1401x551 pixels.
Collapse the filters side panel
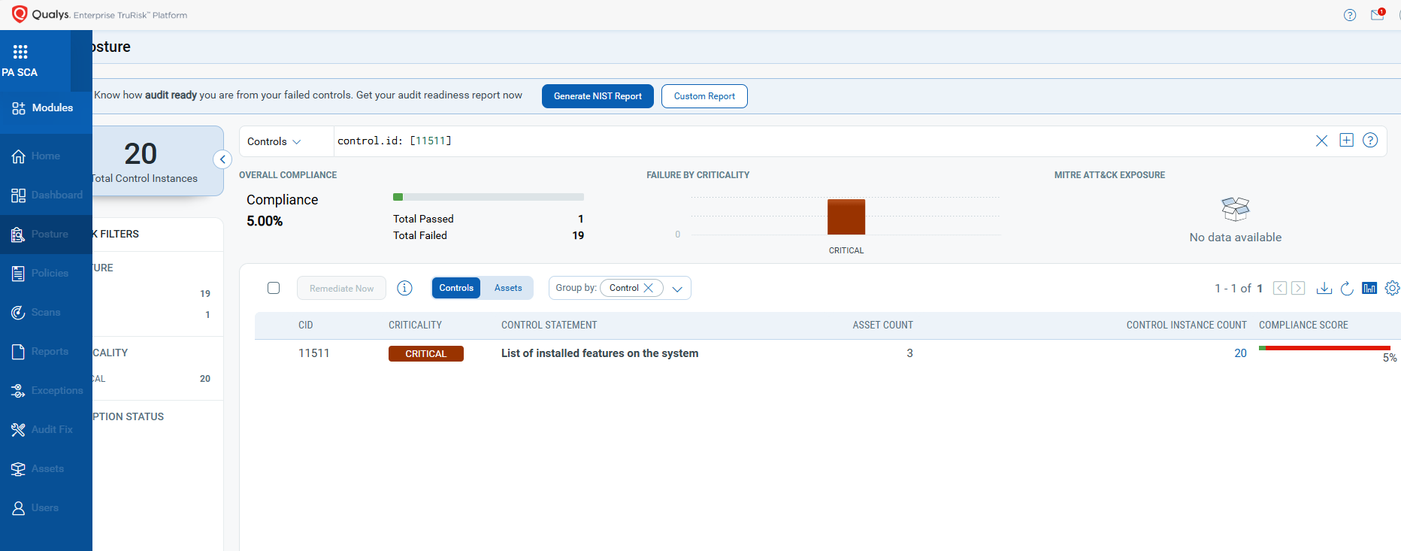222,159
